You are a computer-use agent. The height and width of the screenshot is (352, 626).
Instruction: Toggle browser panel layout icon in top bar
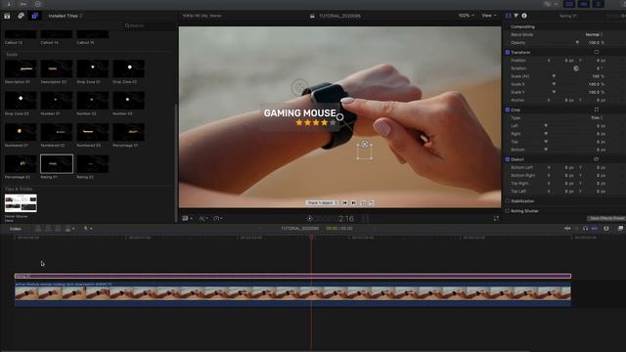[569, 4]
